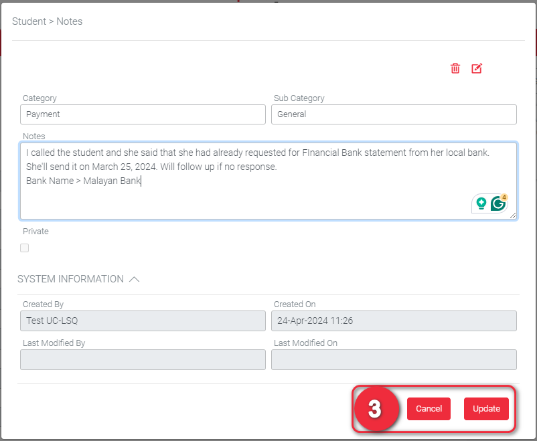Open the green lightbulb suggestion icon
The image size is (537, 441).
tap(480, 203)
